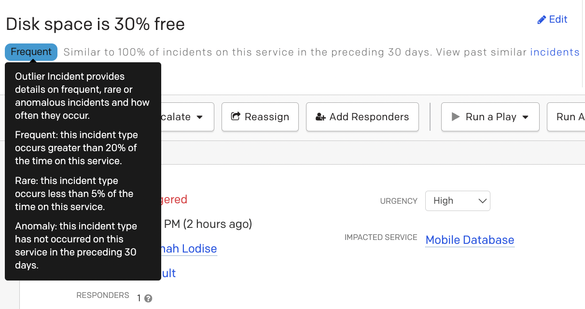This screenshot has height=309, width=585.
Task: Open past similar incidents link
Action: pyautogui.click(x=555, y=52)
